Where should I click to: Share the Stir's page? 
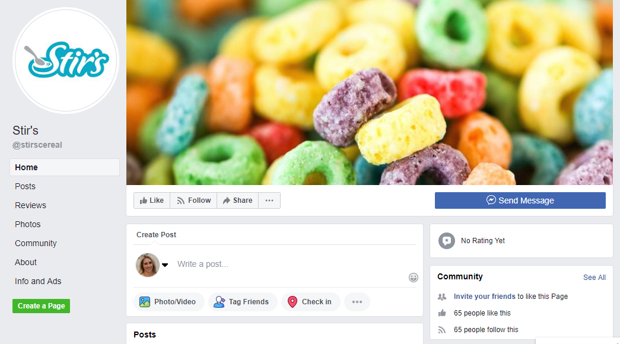point(238,200)
